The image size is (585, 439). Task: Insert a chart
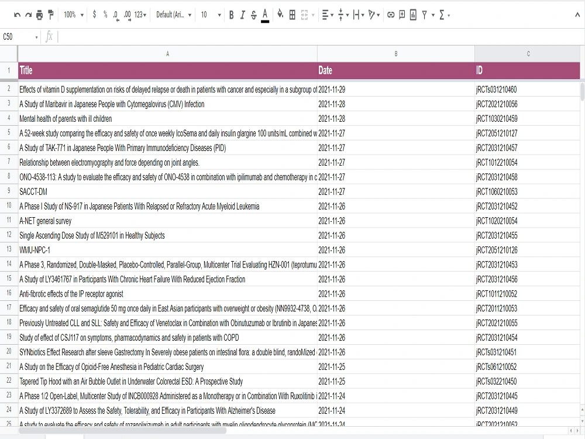413,15
